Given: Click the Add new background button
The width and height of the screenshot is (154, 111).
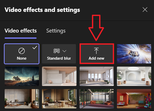Looking at the screenshot, I should click(x=97, y=54).
